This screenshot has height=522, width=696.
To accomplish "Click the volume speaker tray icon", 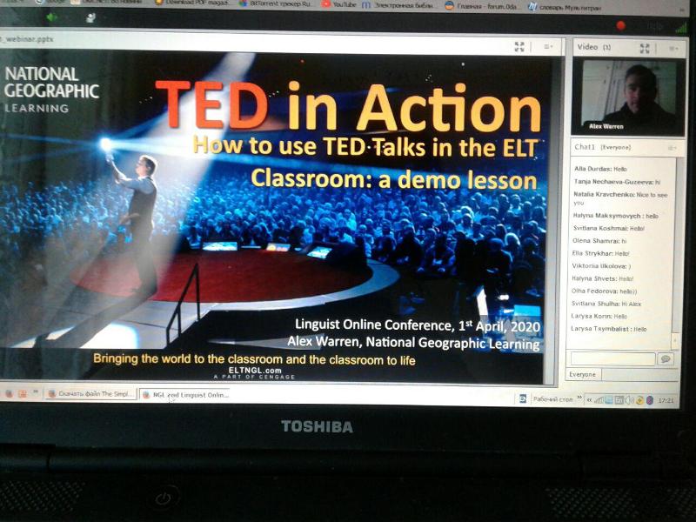I will (x=629, y=400).
